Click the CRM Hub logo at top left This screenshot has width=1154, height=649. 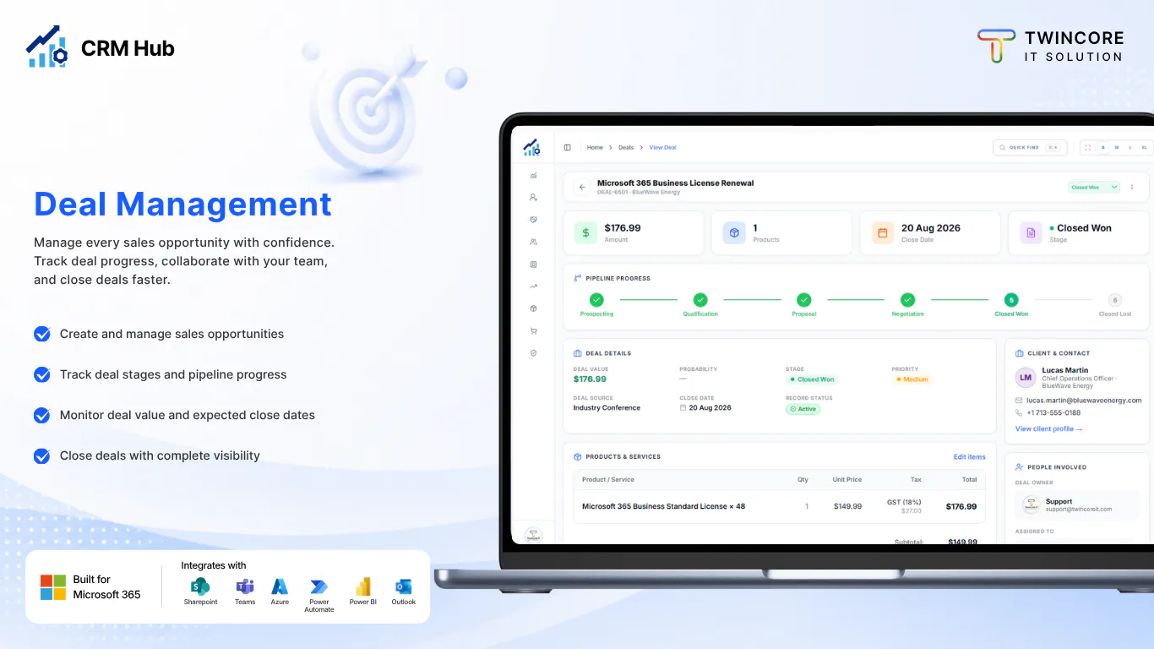(x=100, y=48)
